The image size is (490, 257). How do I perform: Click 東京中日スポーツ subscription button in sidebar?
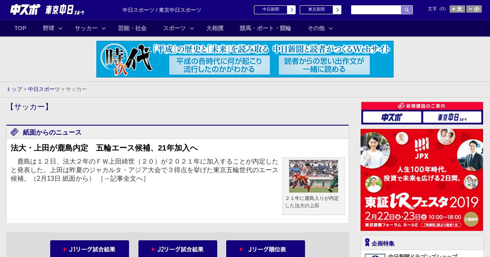(x=452, y=117)
